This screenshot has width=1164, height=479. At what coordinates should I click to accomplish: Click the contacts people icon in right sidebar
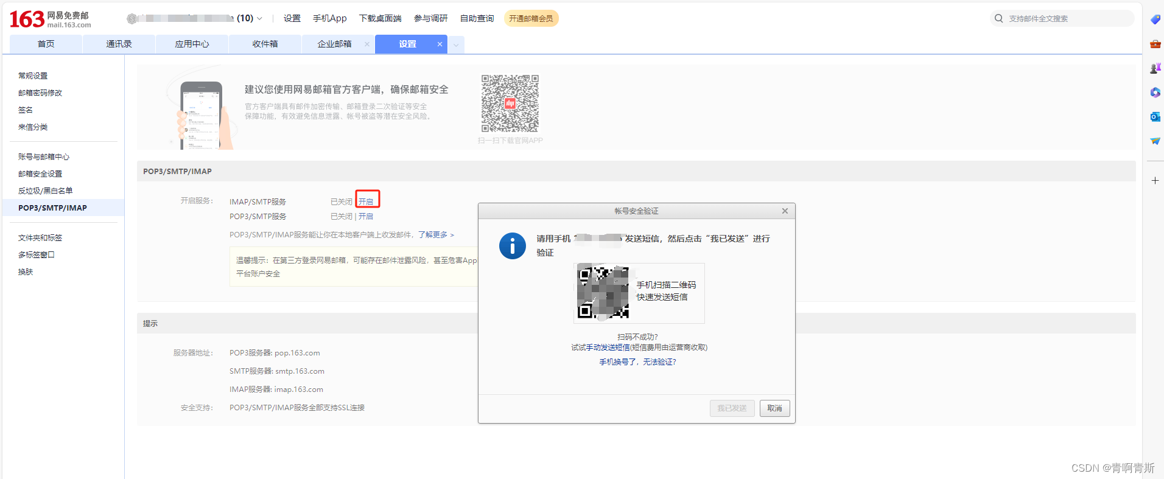coord(1155,68)
